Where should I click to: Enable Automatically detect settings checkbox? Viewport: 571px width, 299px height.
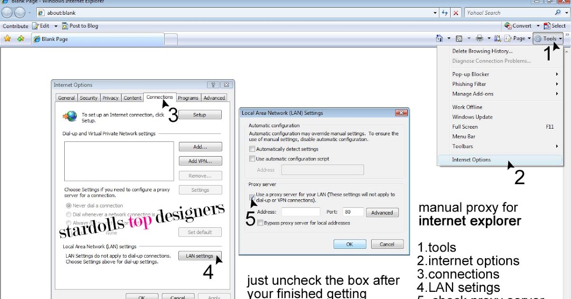click(x=252, y=149)
